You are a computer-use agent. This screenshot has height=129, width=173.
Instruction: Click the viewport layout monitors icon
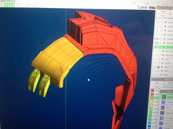click(x=151, y=8)
